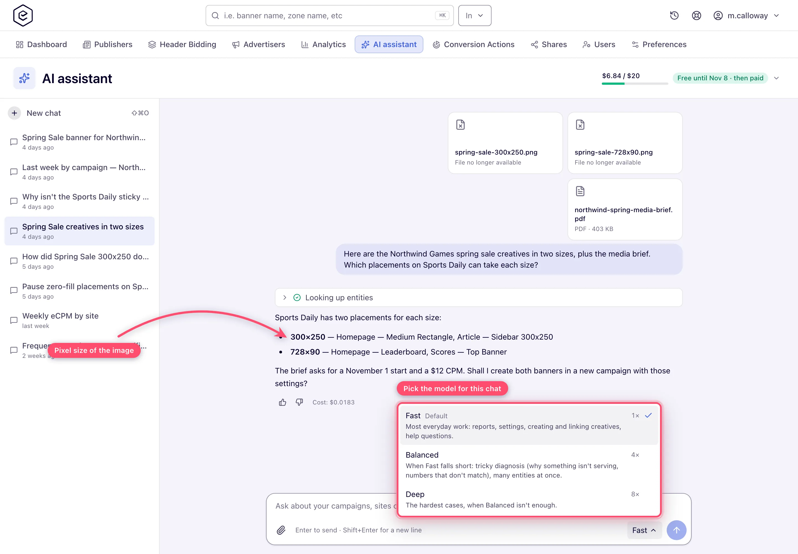
Task: Open chat 'Last week by campaign — North...'
Action: pyautogui.click(x=80, y=172)
